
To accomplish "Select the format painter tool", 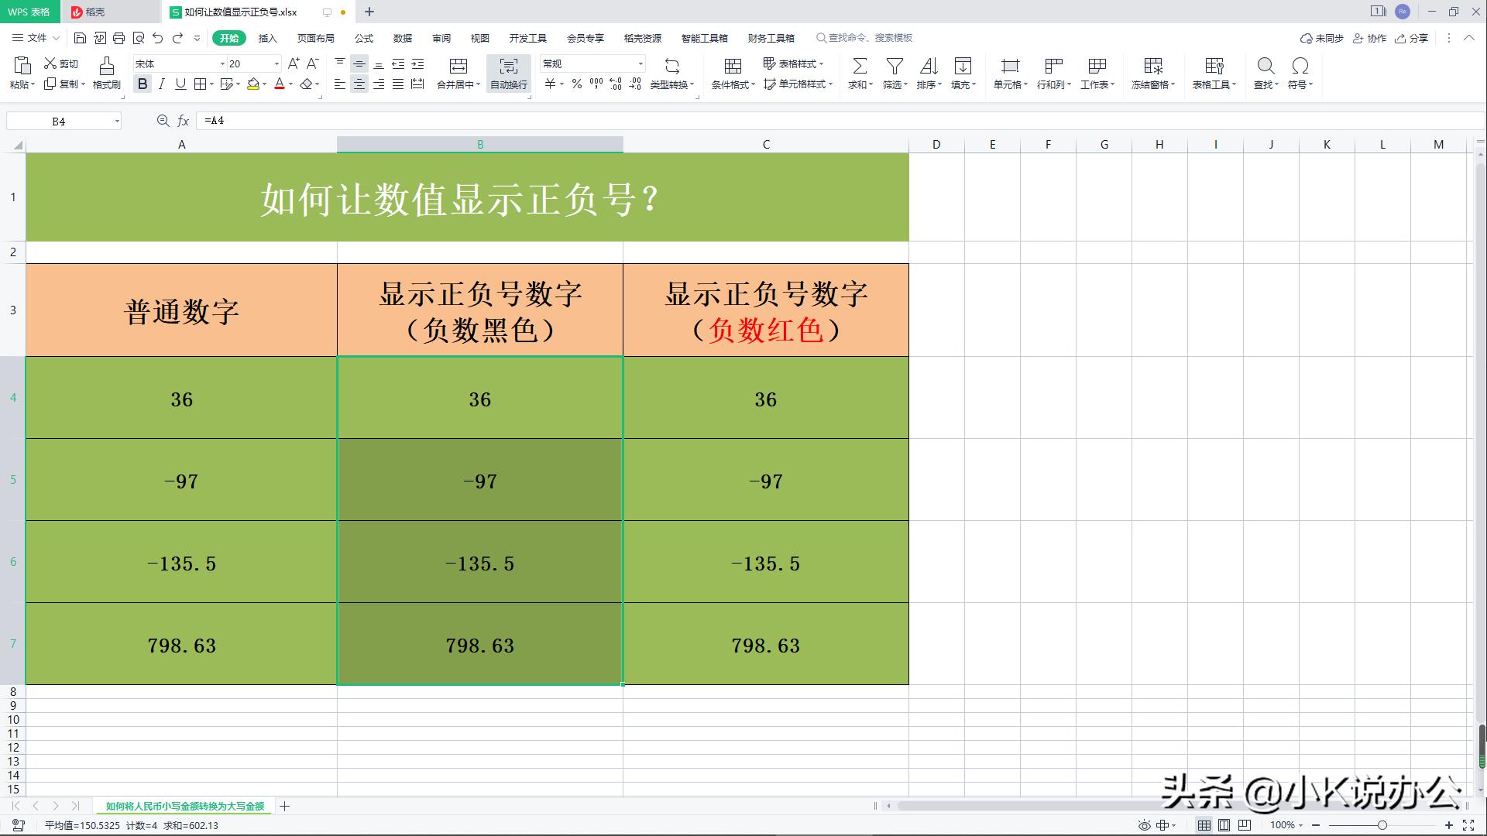I will coord(106,74).
